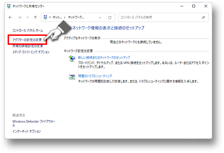
Task: Click the 関連項目 label
Action: point(19,115)
